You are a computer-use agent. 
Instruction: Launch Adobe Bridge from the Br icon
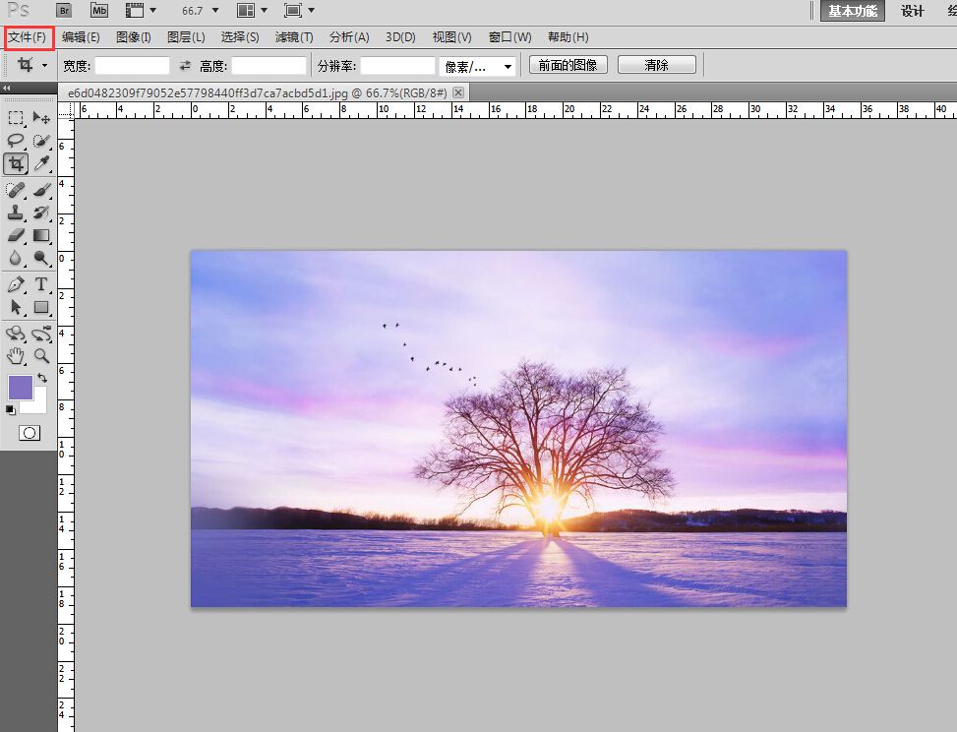click(x=64, y=11)
